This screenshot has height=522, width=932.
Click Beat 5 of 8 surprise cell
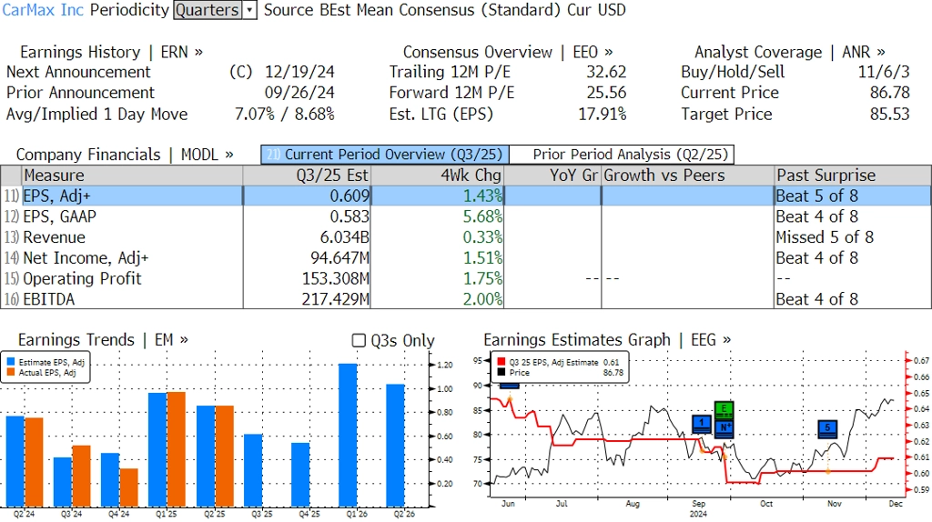point(817,196)
